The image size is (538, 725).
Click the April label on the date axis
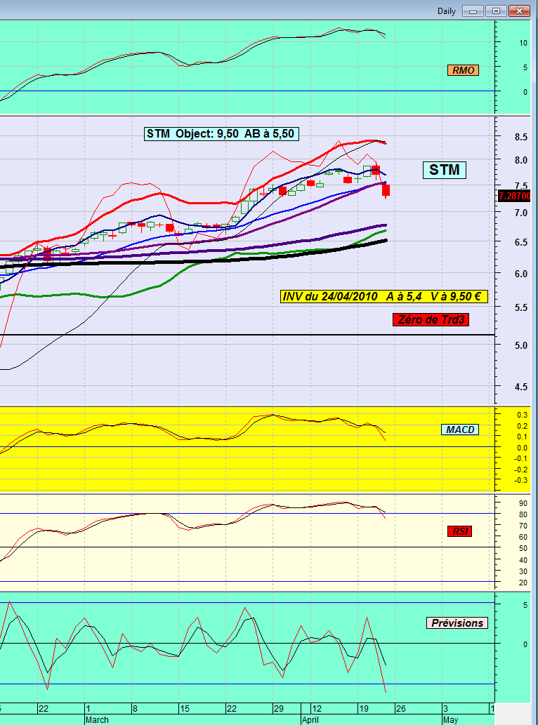click(310, 720)
